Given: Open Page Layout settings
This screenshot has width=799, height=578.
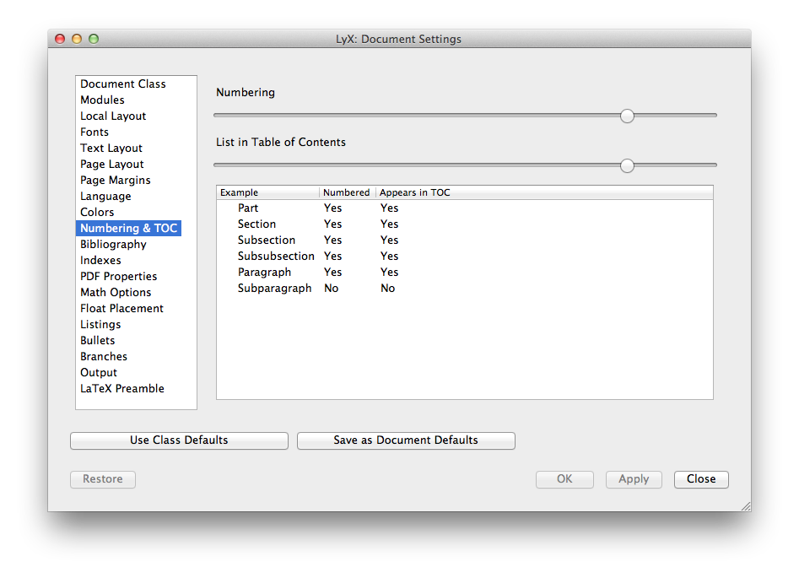Looking at the screenshot, I should point(112,165).
